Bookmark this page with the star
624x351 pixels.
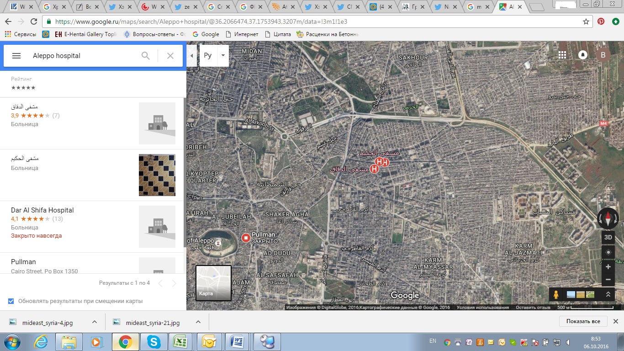pos(586,21)
